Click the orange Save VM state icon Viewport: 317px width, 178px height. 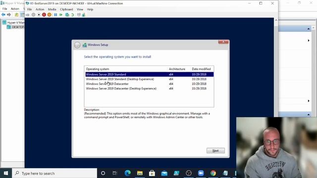50,15
